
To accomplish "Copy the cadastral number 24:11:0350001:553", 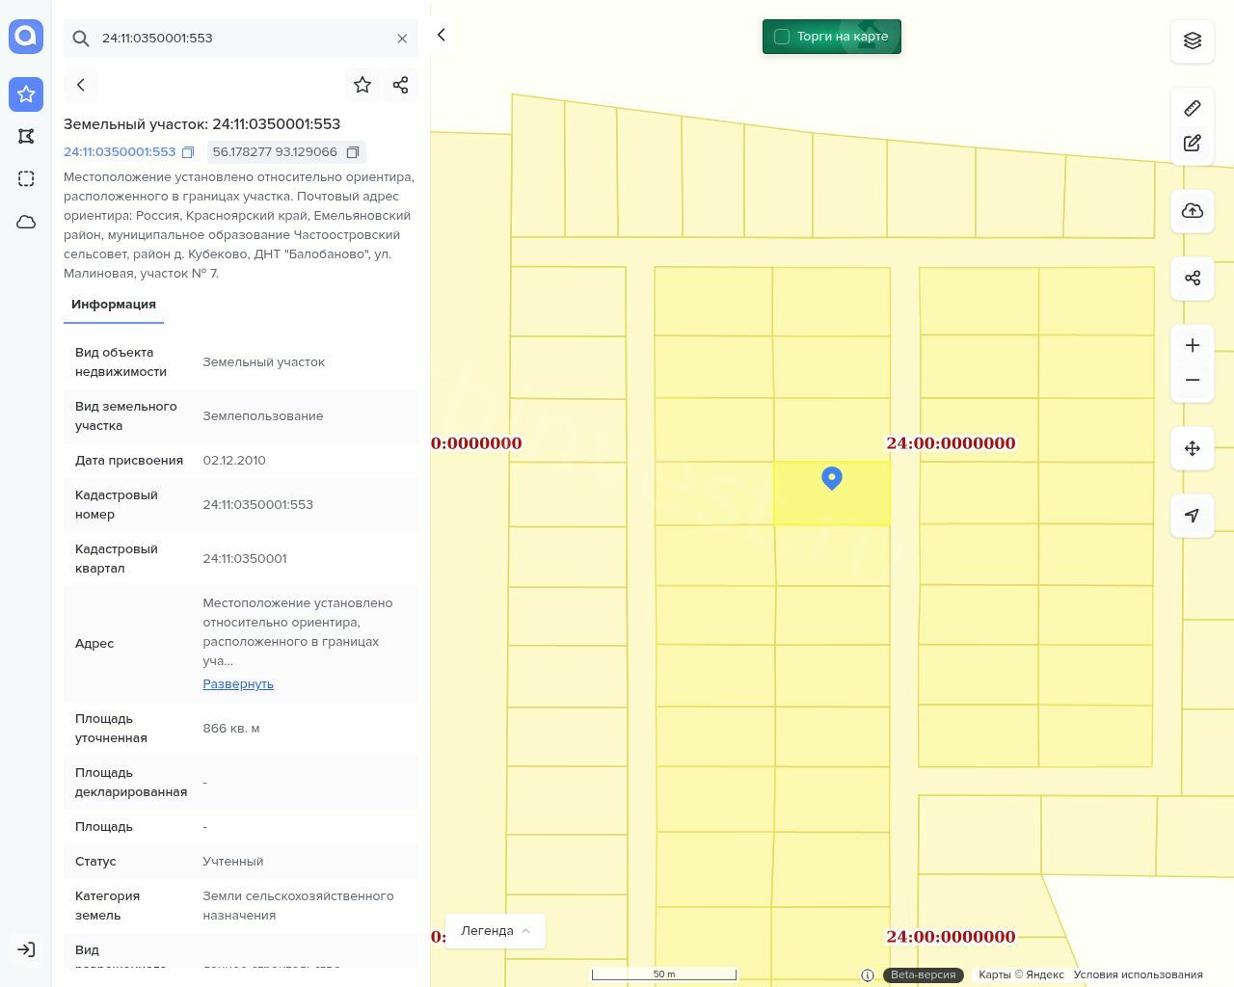I will click(189, 152).
